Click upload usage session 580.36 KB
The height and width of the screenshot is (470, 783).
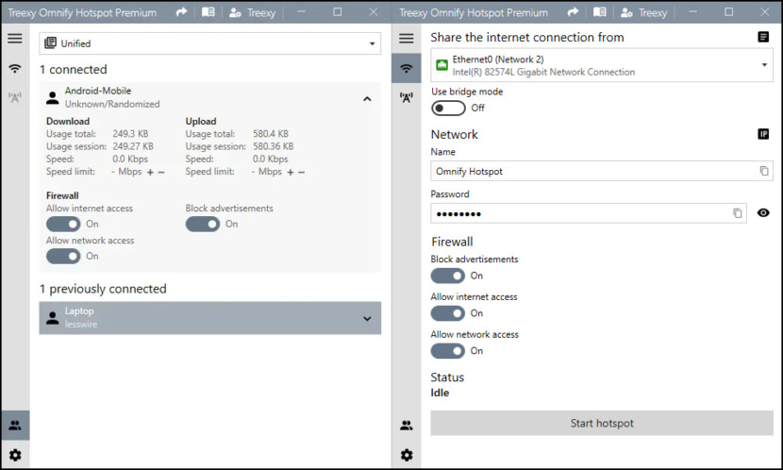tap(274, 146)
